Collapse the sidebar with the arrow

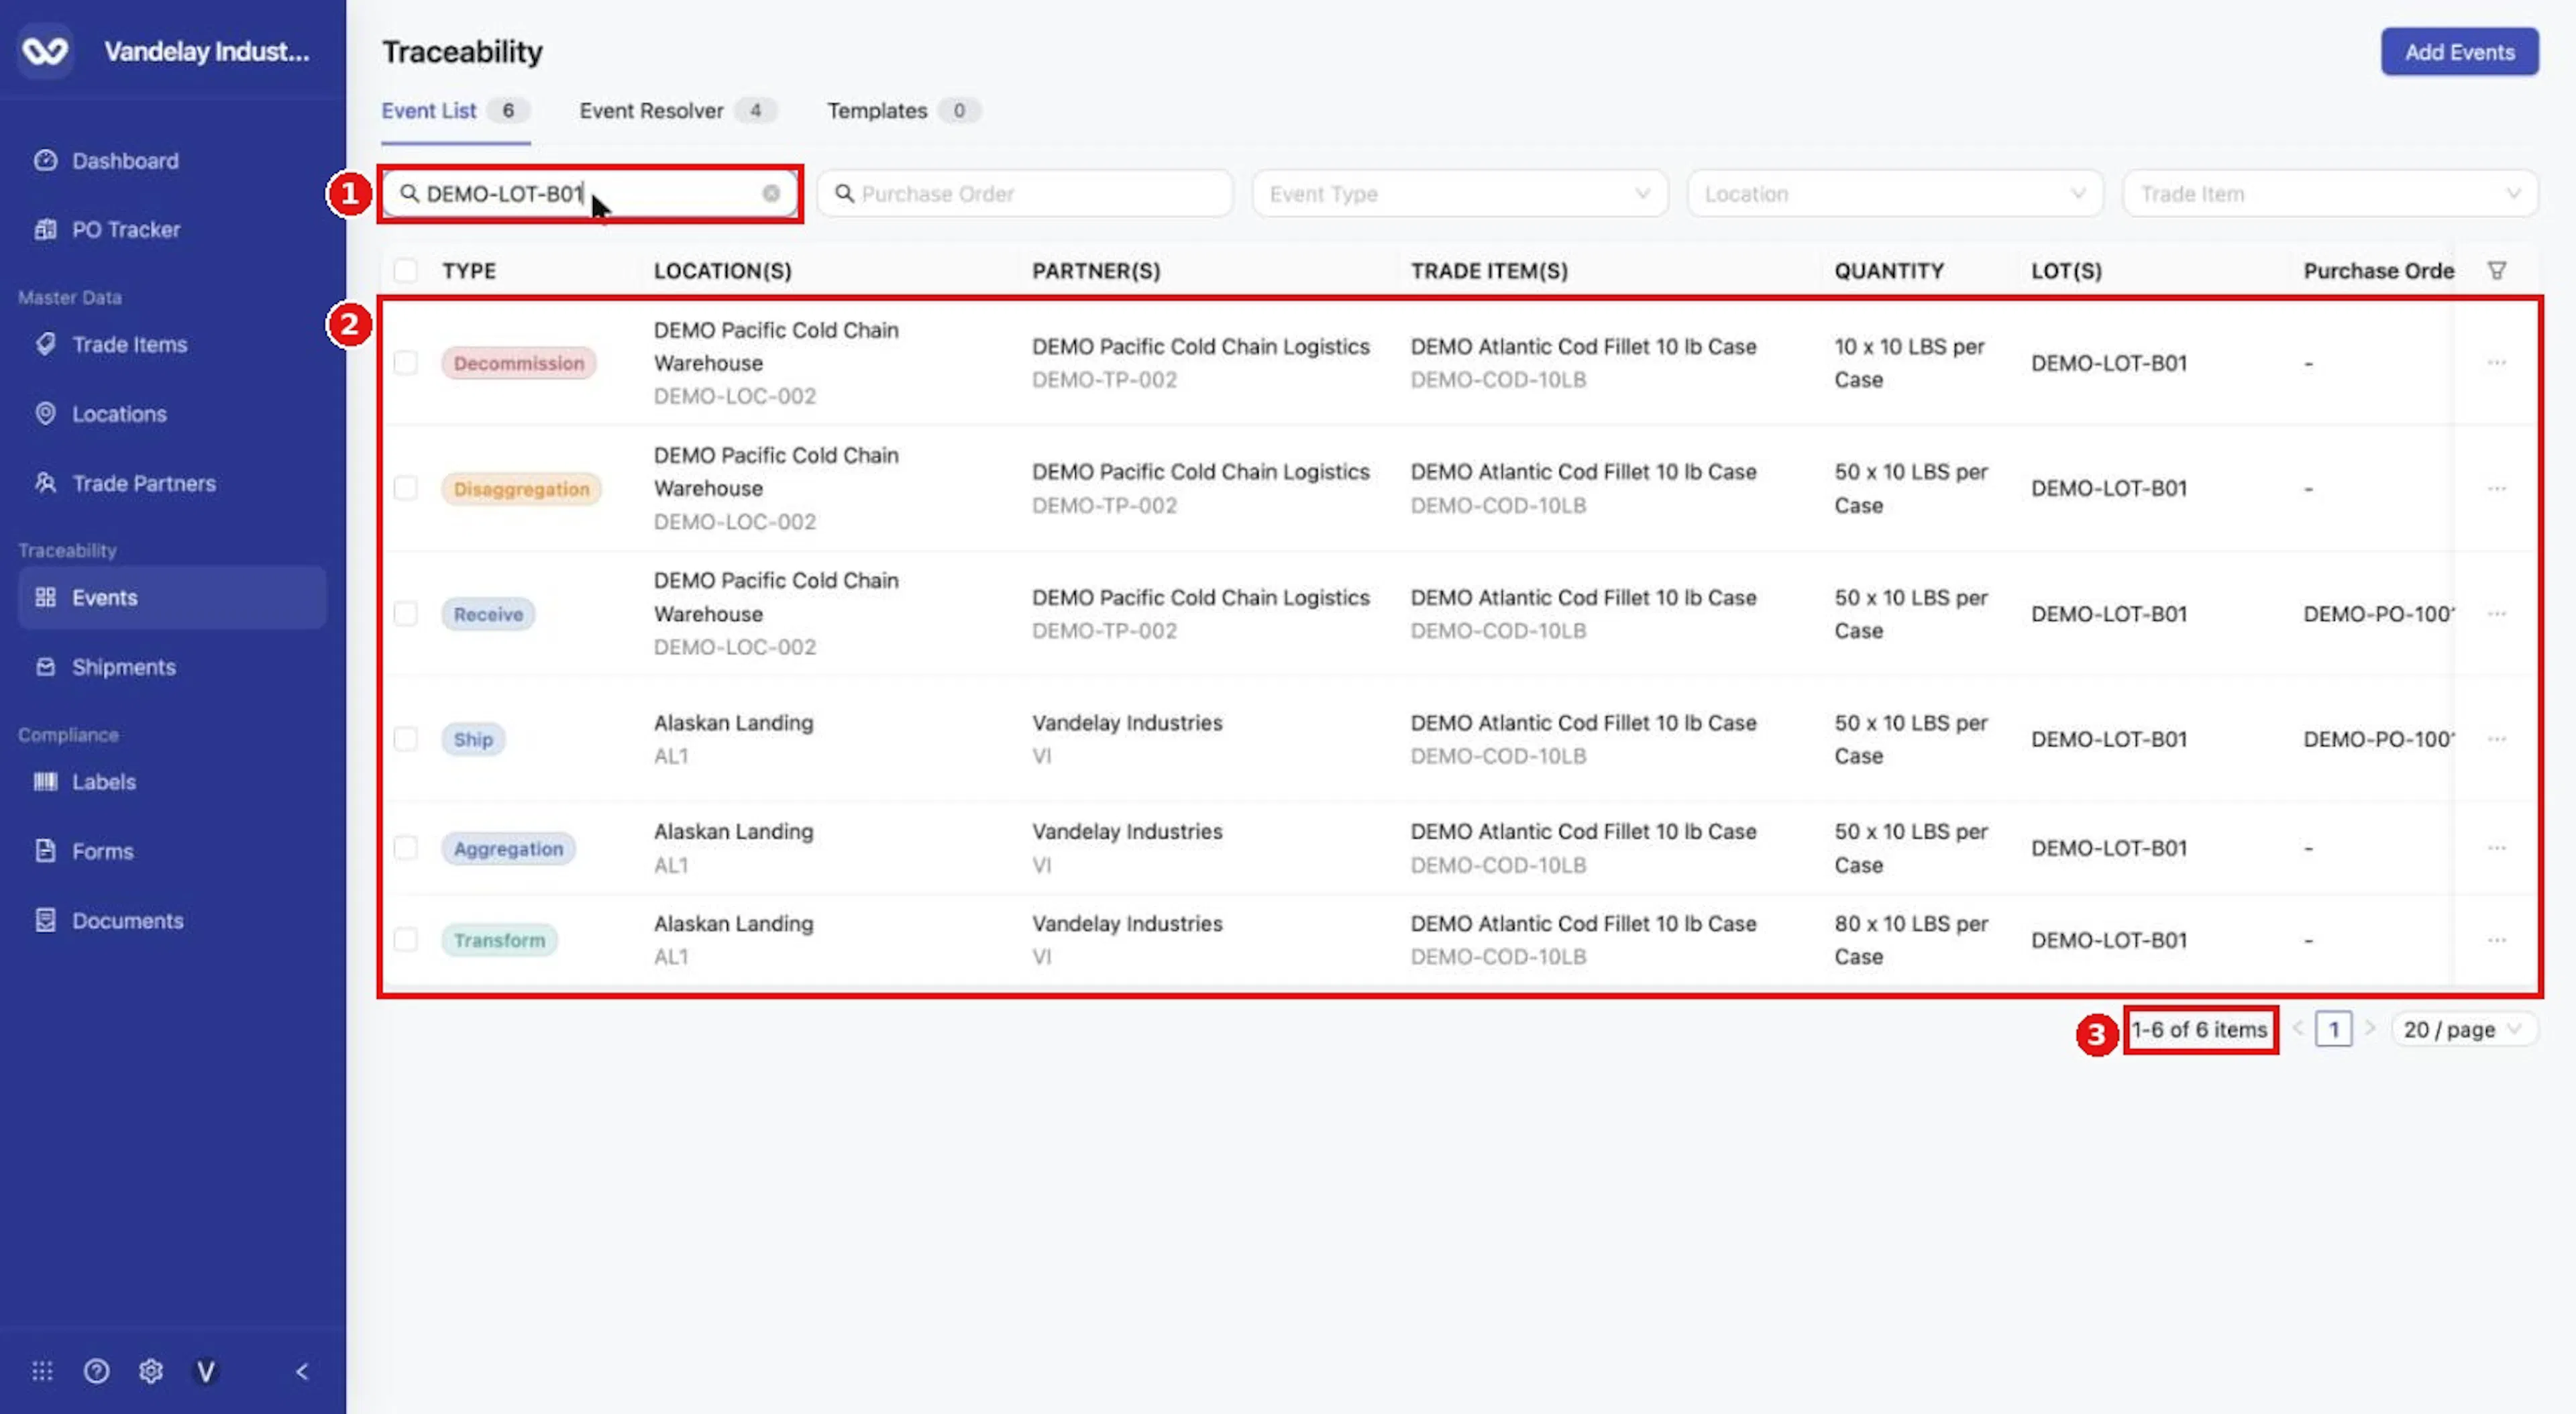(x=302, y=1371)
